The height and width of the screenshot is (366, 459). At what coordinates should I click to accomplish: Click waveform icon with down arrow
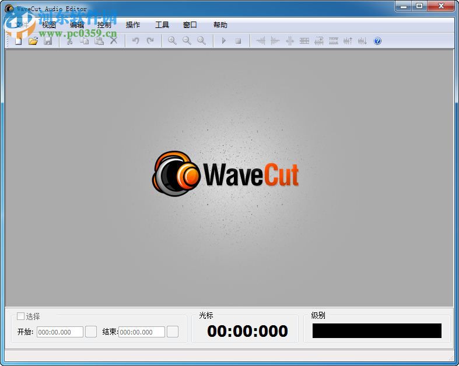[x=362, y=41]
